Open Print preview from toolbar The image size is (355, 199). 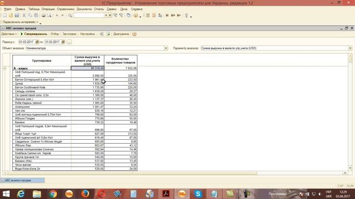tap(49, 15)
